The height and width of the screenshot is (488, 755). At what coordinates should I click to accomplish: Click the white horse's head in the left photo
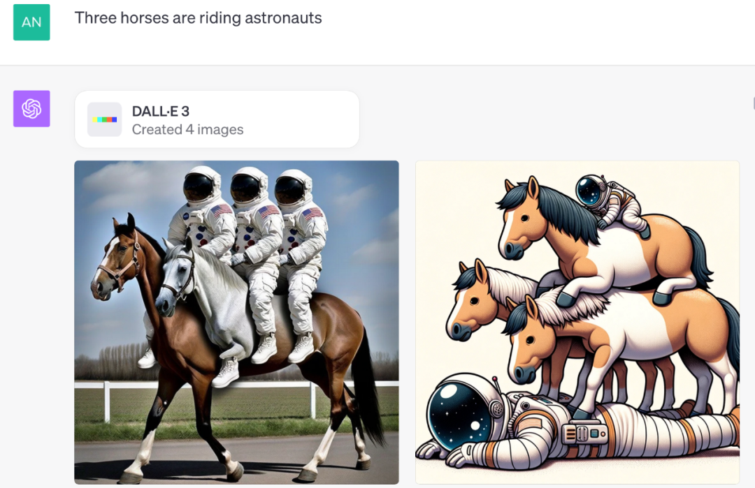pyautogui.click(x=177, y=278)
